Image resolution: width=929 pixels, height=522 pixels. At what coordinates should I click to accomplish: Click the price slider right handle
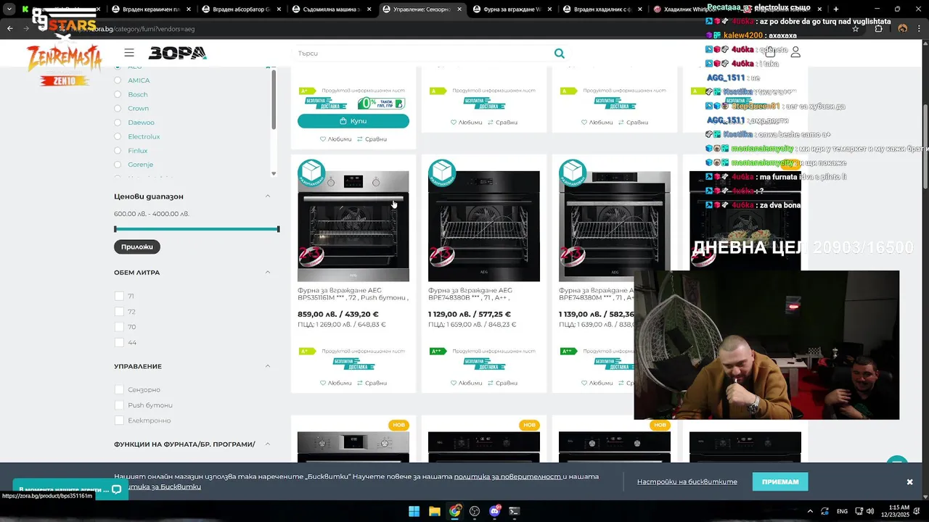278,229
